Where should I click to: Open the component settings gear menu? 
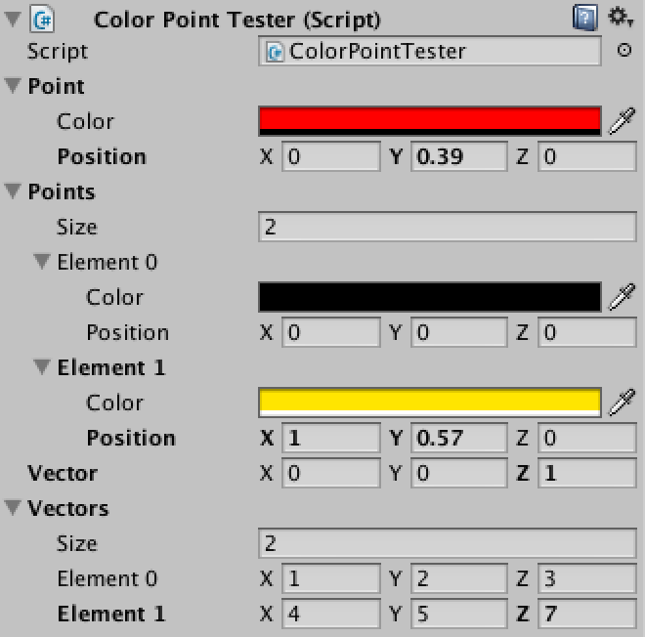tap(618, 18)
